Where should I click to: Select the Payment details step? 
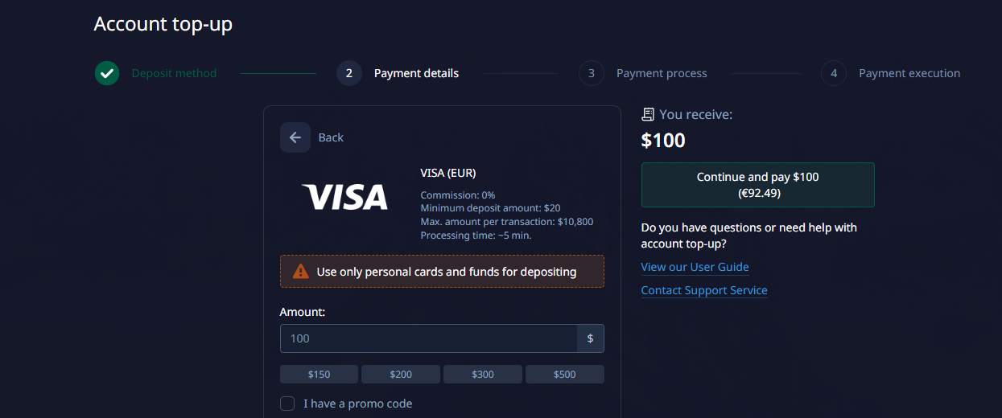point(416,73)
